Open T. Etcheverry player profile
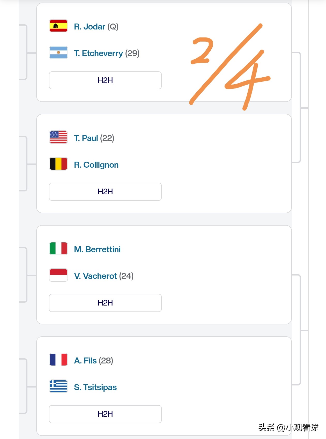The height and width of the screenshot is (439, 326). coord(98,53)
